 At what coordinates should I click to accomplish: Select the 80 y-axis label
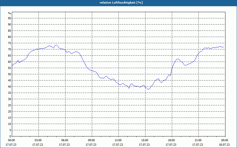click(9, 37)
